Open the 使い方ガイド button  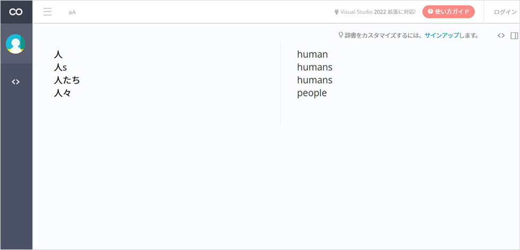(448, 12)
